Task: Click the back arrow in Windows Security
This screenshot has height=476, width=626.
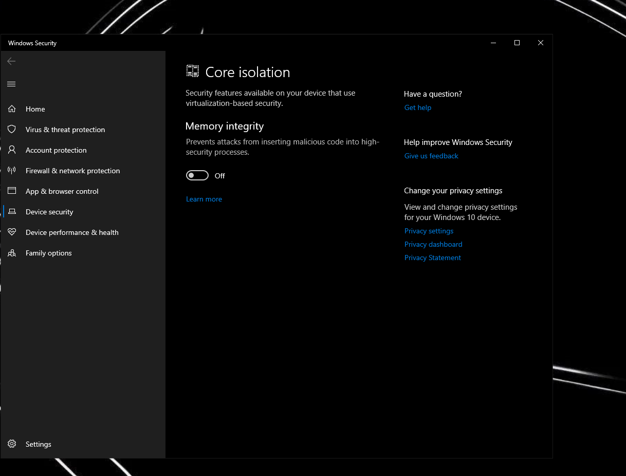Action: [x=11, y=61]
